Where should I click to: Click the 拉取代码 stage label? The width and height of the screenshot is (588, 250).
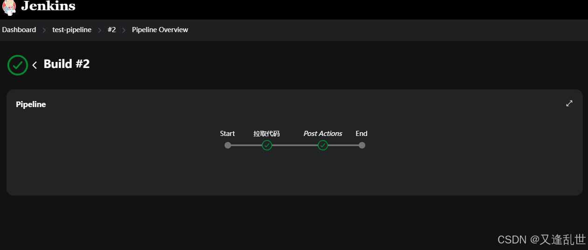coord(267,134)
